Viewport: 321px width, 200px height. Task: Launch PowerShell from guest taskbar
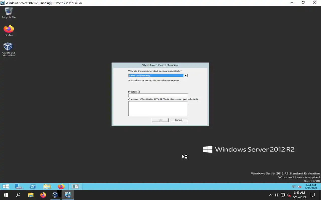click(x=33, y=186)
